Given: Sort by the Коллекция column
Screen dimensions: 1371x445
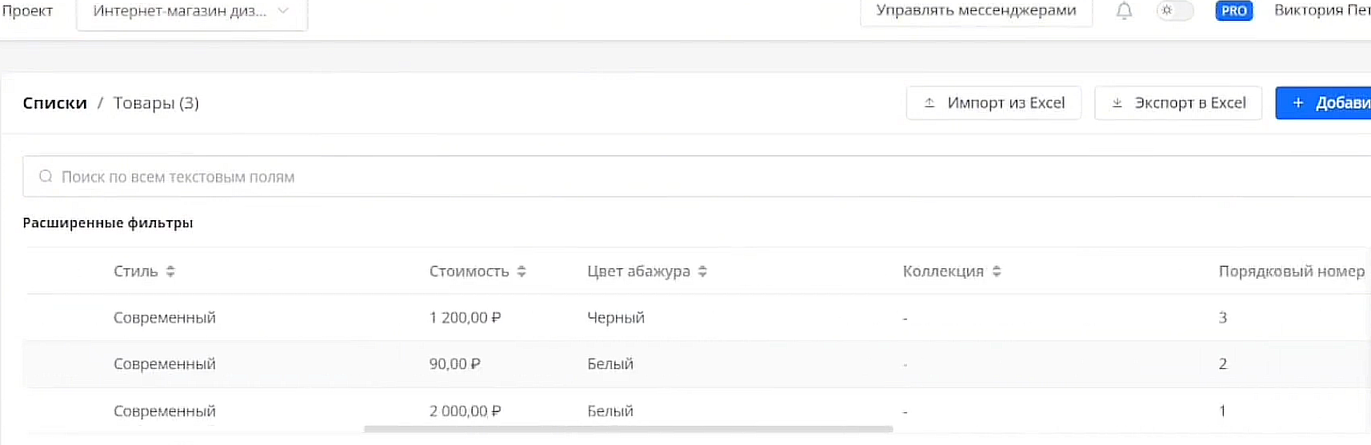Looking at the screenshot, I should (997, 272).
